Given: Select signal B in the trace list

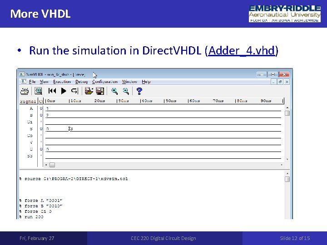Looking at the screenshot, I should click(x=31, y=115).
